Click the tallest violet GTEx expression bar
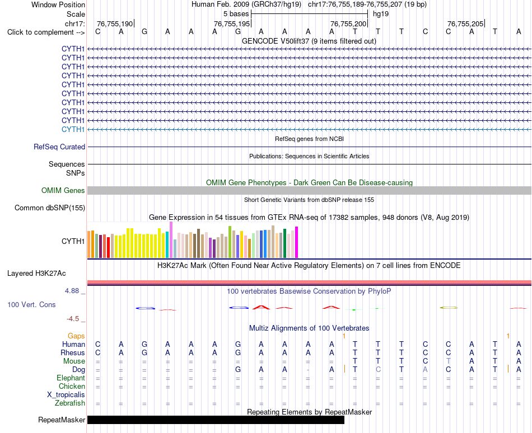Viewport: 532px width, 433px height. (x=171, y=240)
